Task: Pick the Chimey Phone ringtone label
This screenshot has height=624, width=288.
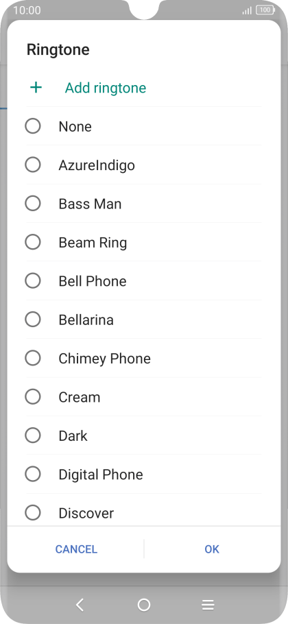Action: coord(105,359)
